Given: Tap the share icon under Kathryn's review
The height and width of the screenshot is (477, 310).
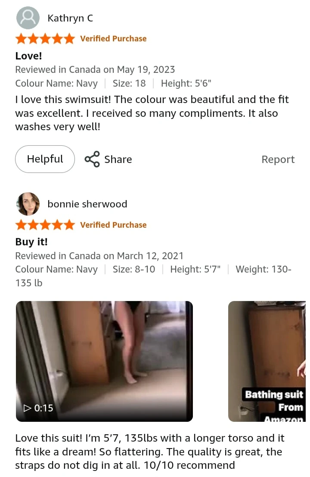Looking at the screenshot, I should click(x=92, y=159).
